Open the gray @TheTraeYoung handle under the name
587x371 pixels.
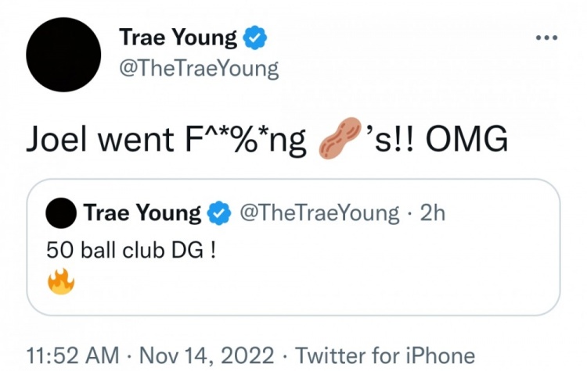[x=199, y=69]
